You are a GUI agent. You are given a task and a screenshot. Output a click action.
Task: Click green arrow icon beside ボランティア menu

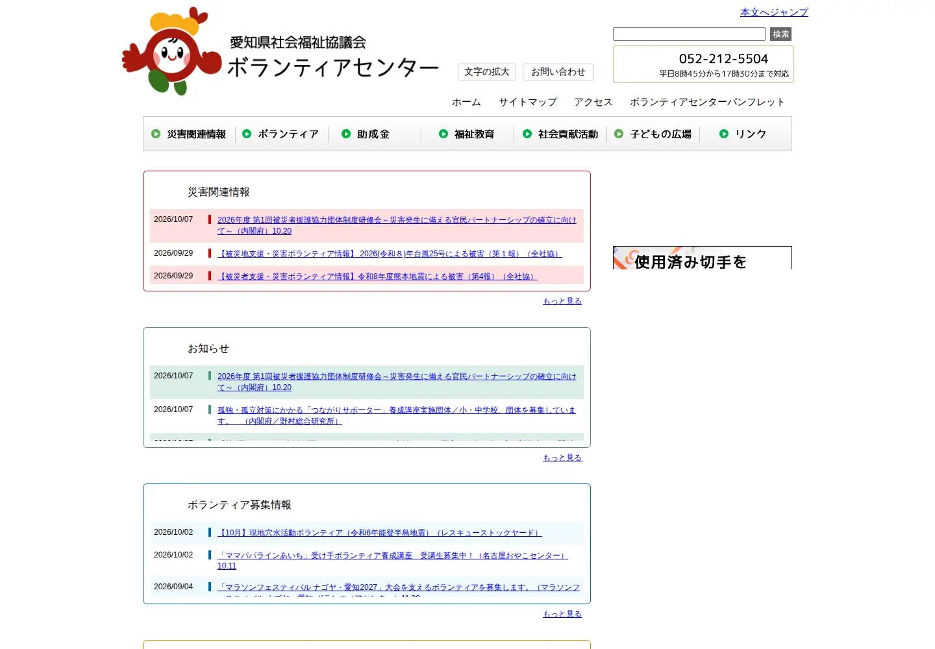coord(247,134)
